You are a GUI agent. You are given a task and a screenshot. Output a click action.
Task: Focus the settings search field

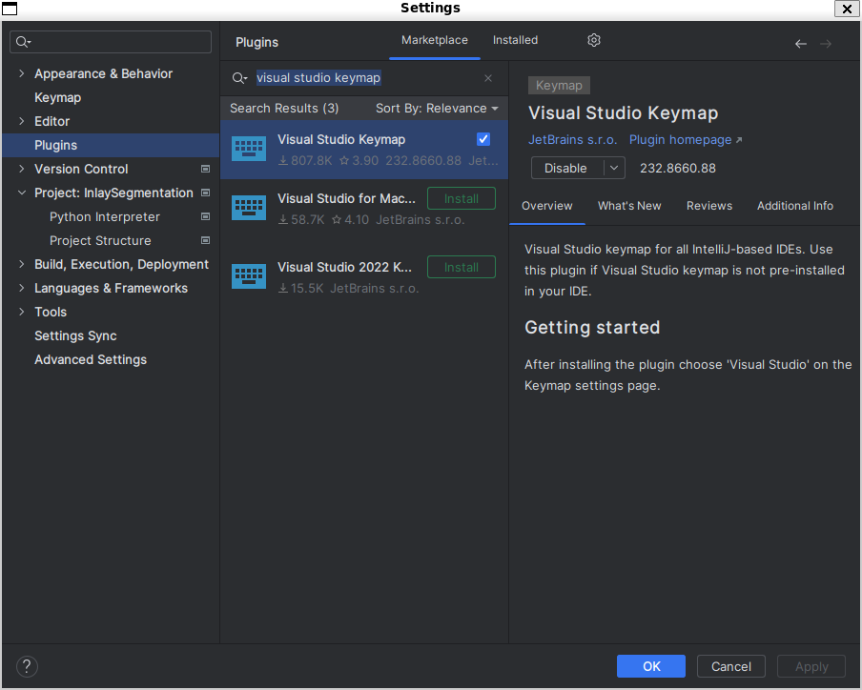[x=111, y=42]
